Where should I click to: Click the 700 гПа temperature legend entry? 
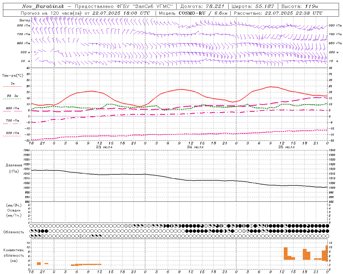13,121
